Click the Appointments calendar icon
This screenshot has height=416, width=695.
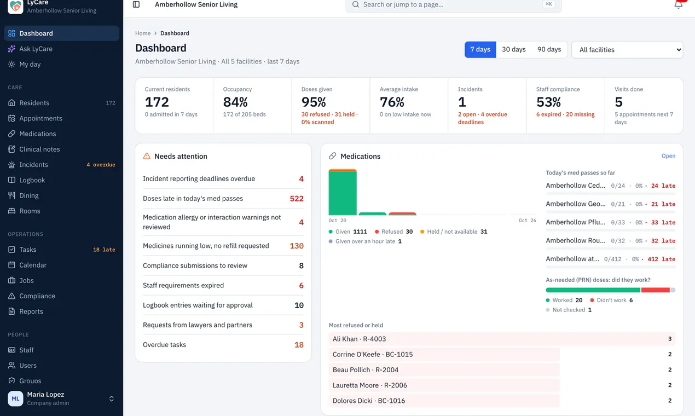[x=11, y=118]
